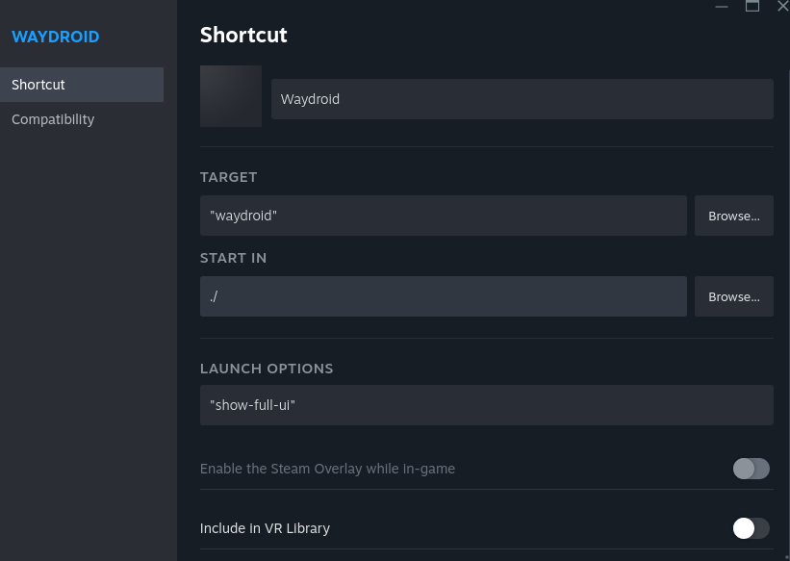Viewport: 790px width, 561px height.
Task: Focus the Target field containing "waydroid"
Action: coord(444,216)
